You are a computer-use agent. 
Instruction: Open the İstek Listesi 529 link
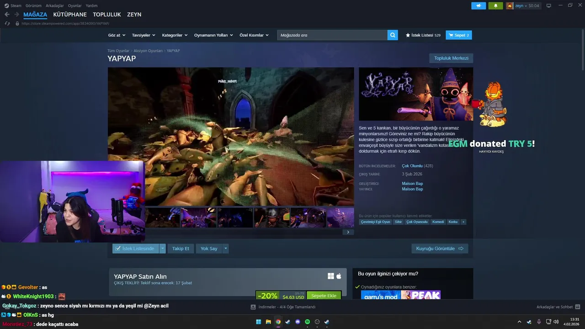pos(423,35)
